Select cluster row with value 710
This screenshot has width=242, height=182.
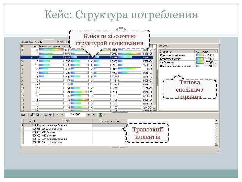click(x=86, y=69)
